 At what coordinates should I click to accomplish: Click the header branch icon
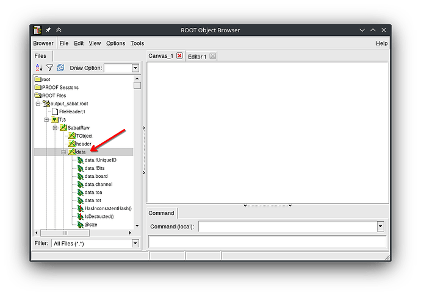71,144
